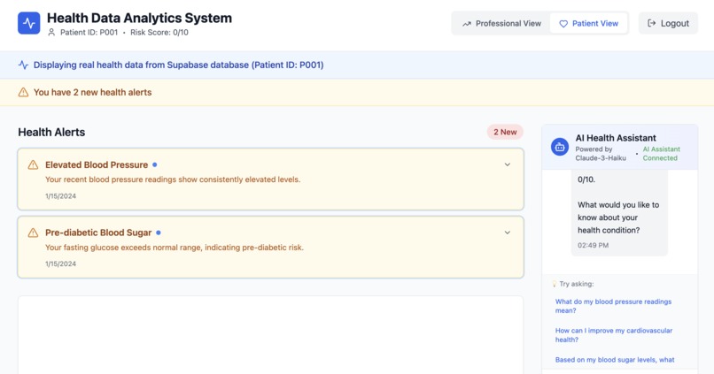Click the 1/15/2024 date under Elevated Blood Pressure
This screenshot has height=374, width=714.
coord(60,196)
